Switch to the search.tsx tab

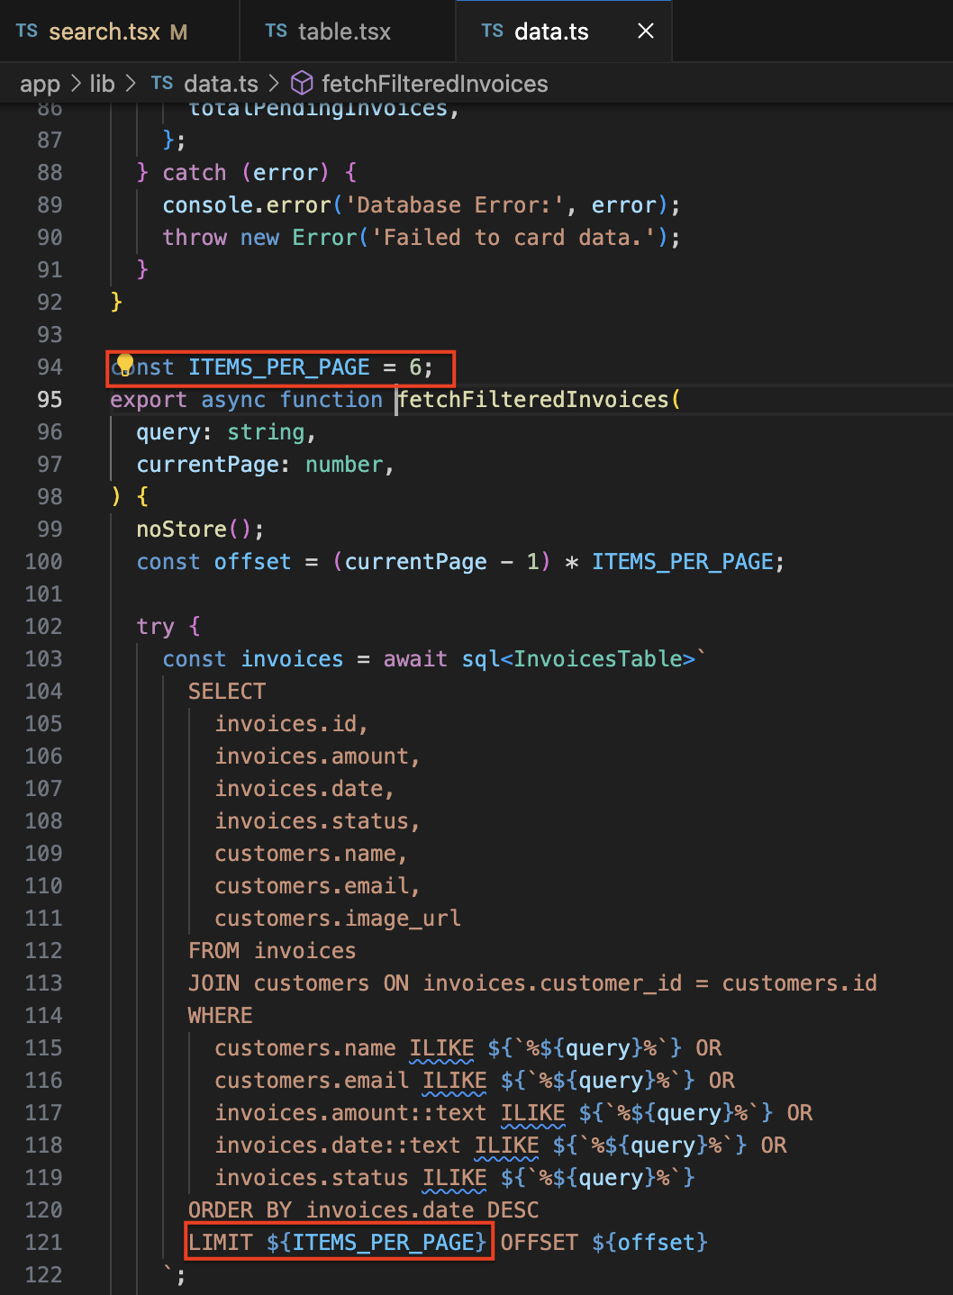click(x=119, y=32)
